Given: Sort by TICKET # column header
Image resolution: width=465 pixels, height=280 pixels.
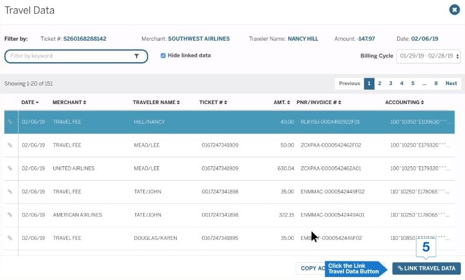Looking at the screenshot, I should 213,102.
